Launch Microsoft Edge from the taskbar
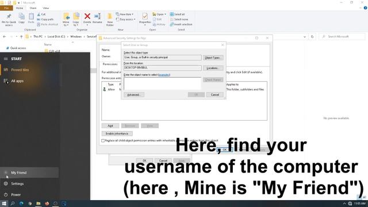The height and width of the screenshot is (207, 368). click(x=21, y=204)
